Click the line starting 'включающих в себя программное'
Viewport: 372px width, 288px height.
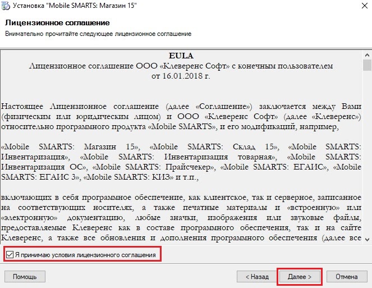coord(181,197)
